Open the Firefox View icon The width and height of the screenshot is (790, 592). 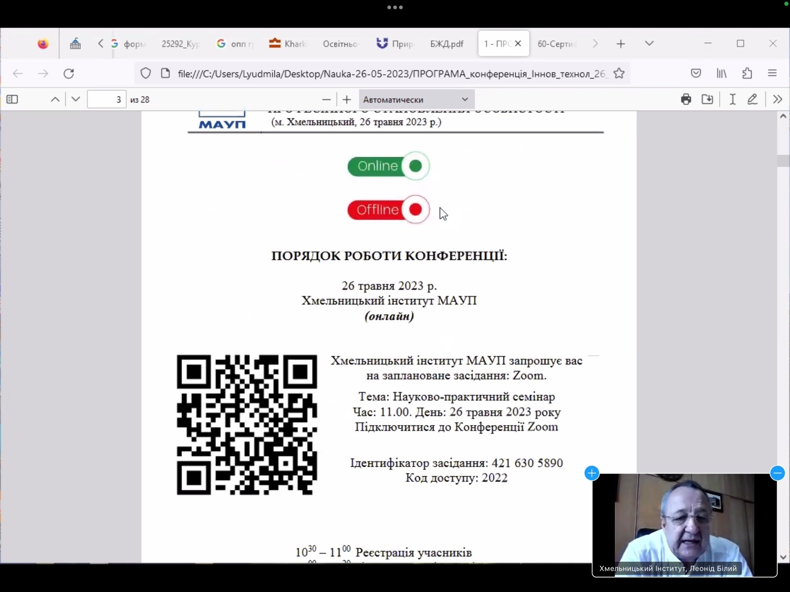[43, 44]
